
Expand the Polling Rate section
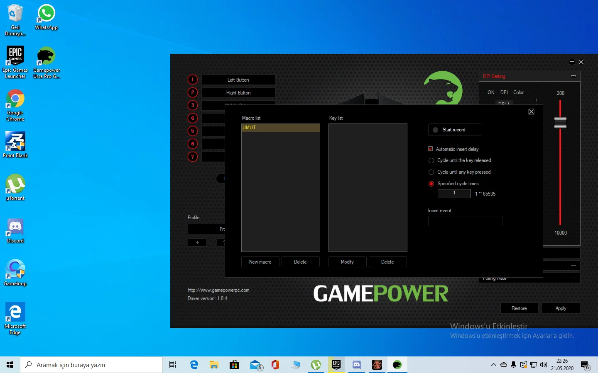[573, 278]
